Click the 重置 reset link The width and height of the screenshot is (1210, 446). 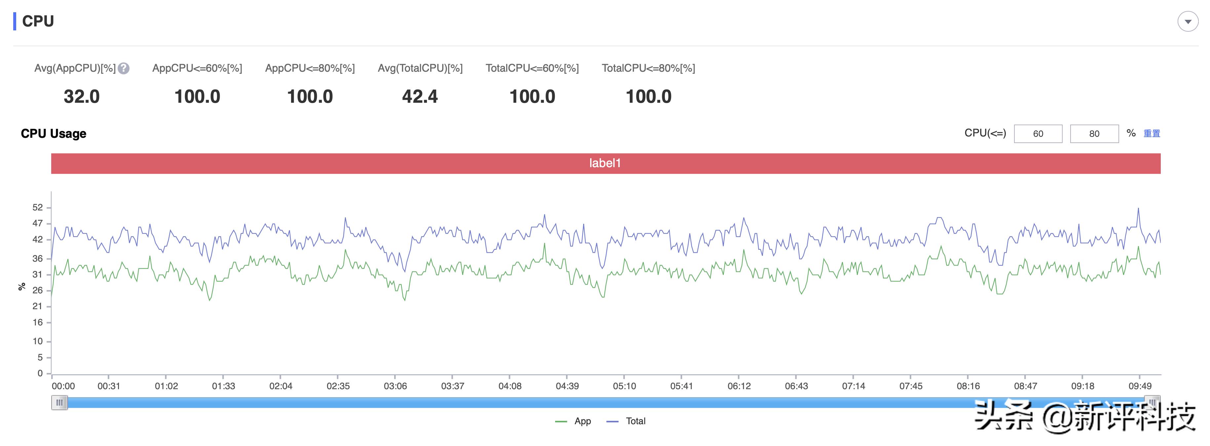click(1151, 134)
